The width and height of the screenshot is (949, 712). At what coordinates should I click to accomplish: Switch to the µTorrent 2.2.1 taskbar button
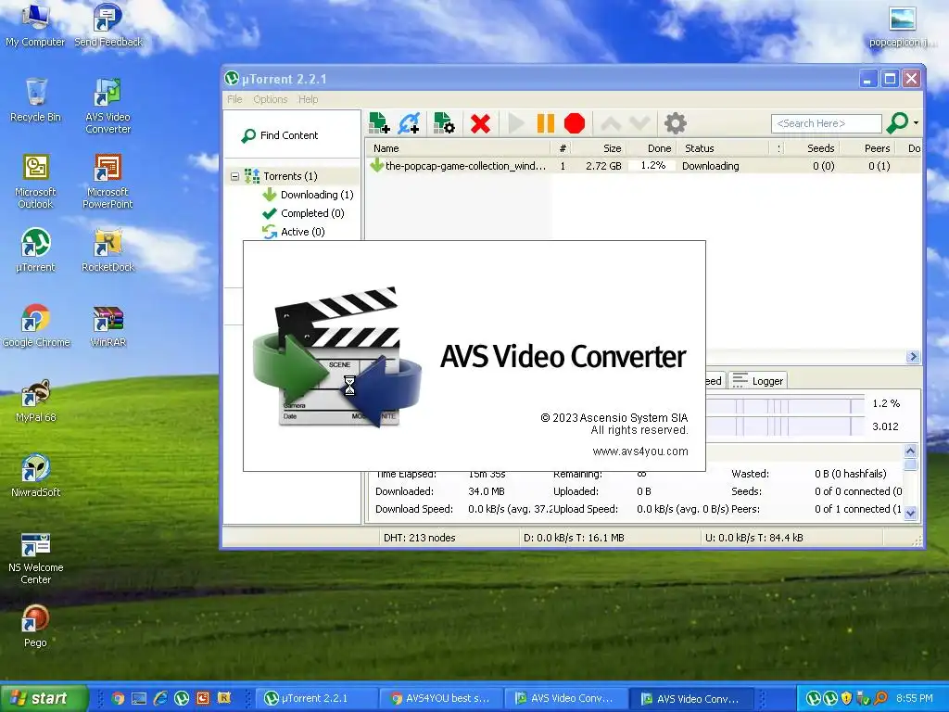click(x=316, y=699)
